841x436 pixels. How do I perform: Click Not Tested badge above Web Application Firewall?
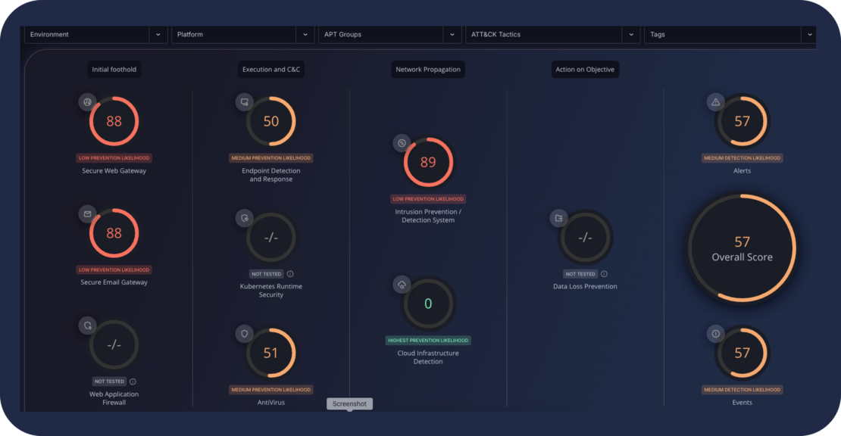109,381
